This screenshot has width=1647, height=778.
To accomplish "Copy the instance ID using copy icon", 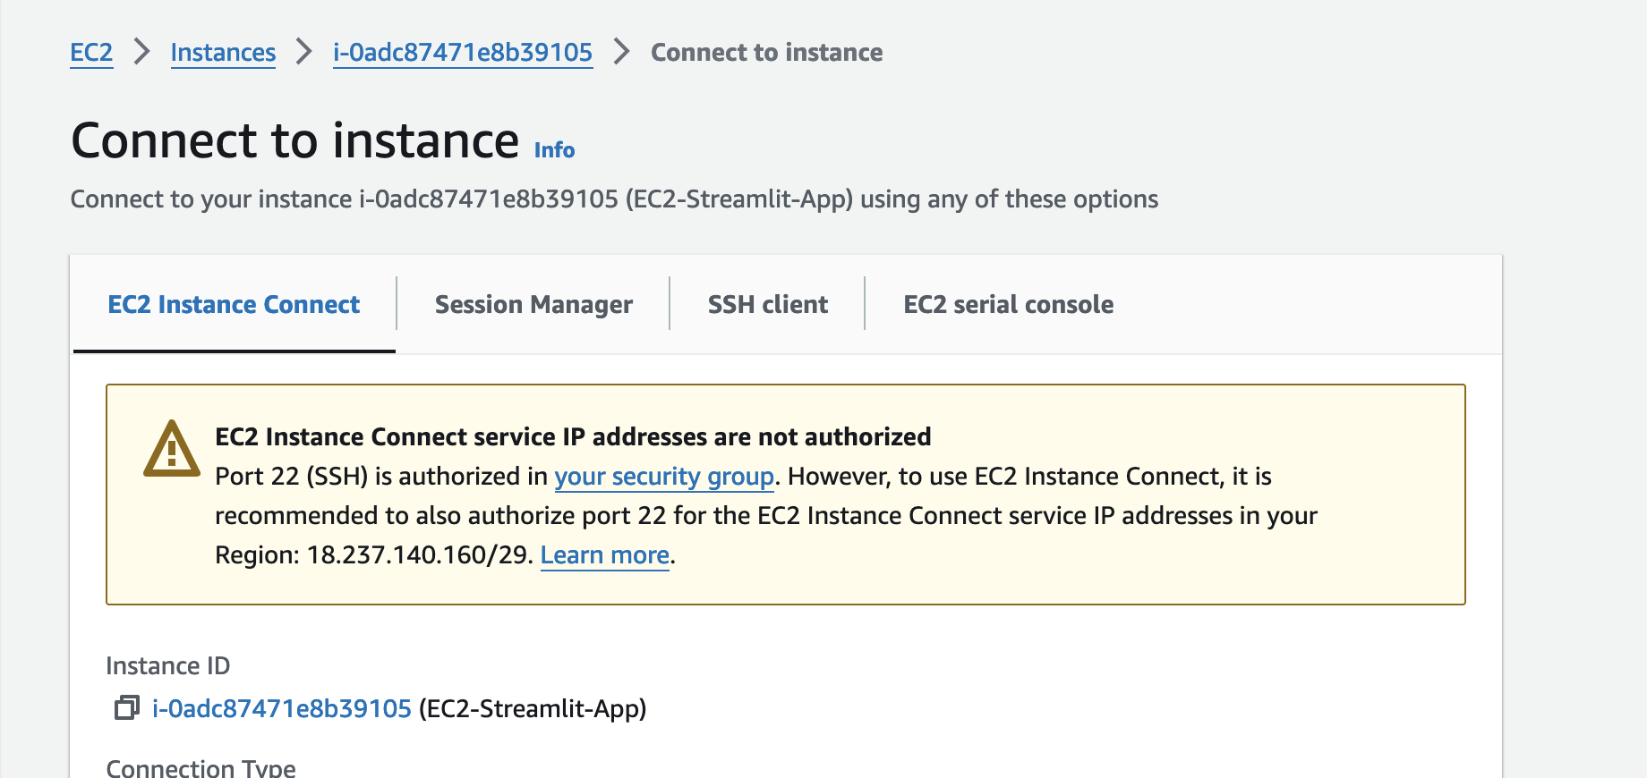I will pyautogui.click(x=126, y=708).
